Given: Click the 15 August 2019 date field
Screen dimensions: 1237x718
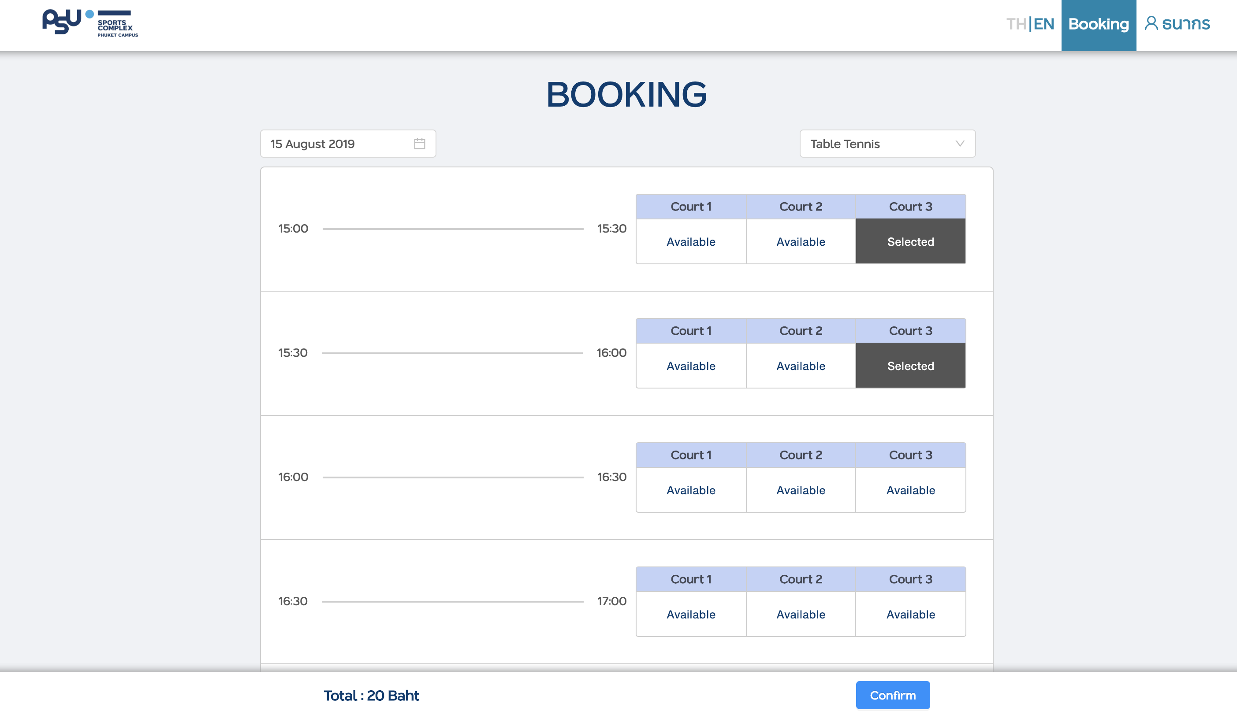Looking at the screenshot, I should [x=348, y=144].
